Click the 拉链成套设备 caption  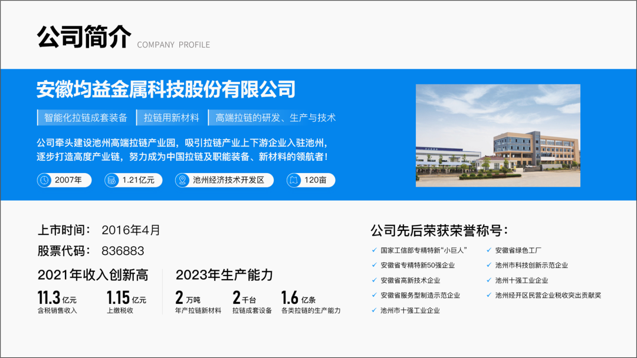[x=252, y=310]
